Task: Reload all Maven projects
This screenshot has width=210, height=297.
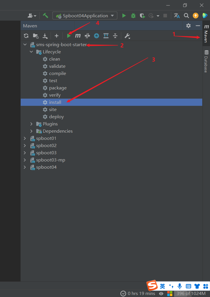Action: (26, 36)
